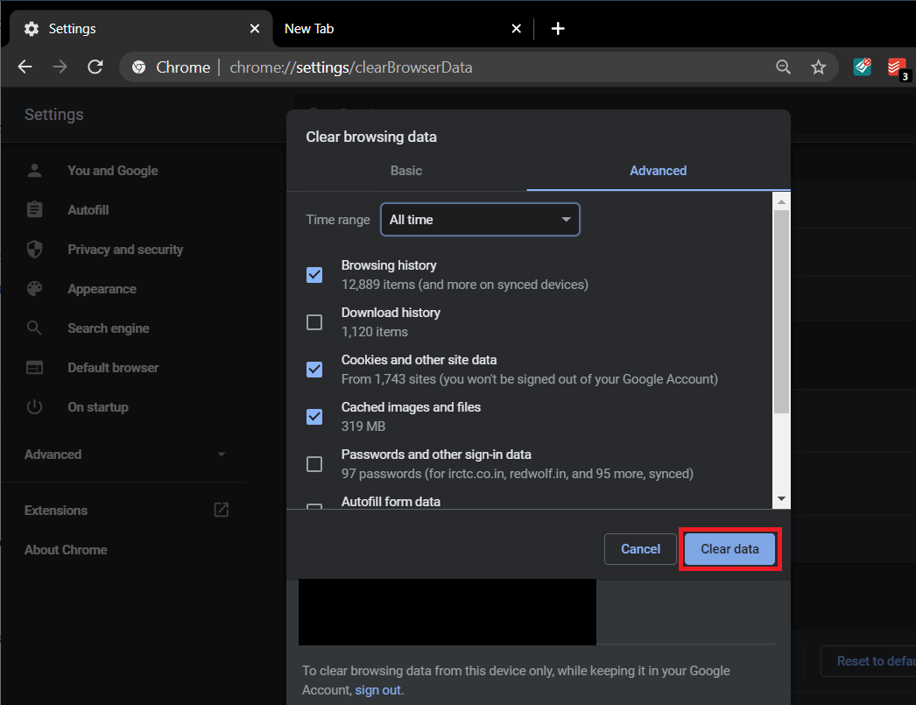Image resolution: width=916 pixels, height=705 pixels.
Task: Enable the Download history checkbox
Action: pyautogui.click(x=314, y=322)
